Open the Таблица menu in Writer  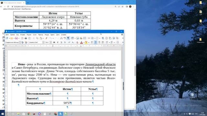pos(40,35)
